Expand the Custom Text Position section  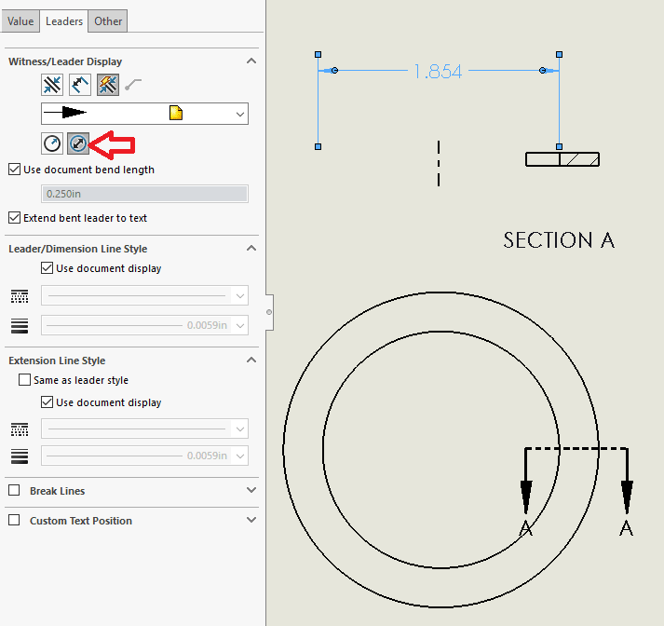(x=251, y=520)
